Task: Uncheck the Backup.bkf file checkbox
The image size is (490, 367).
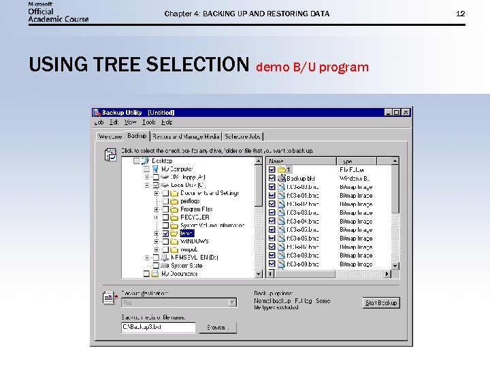Action: coord(272,178)
